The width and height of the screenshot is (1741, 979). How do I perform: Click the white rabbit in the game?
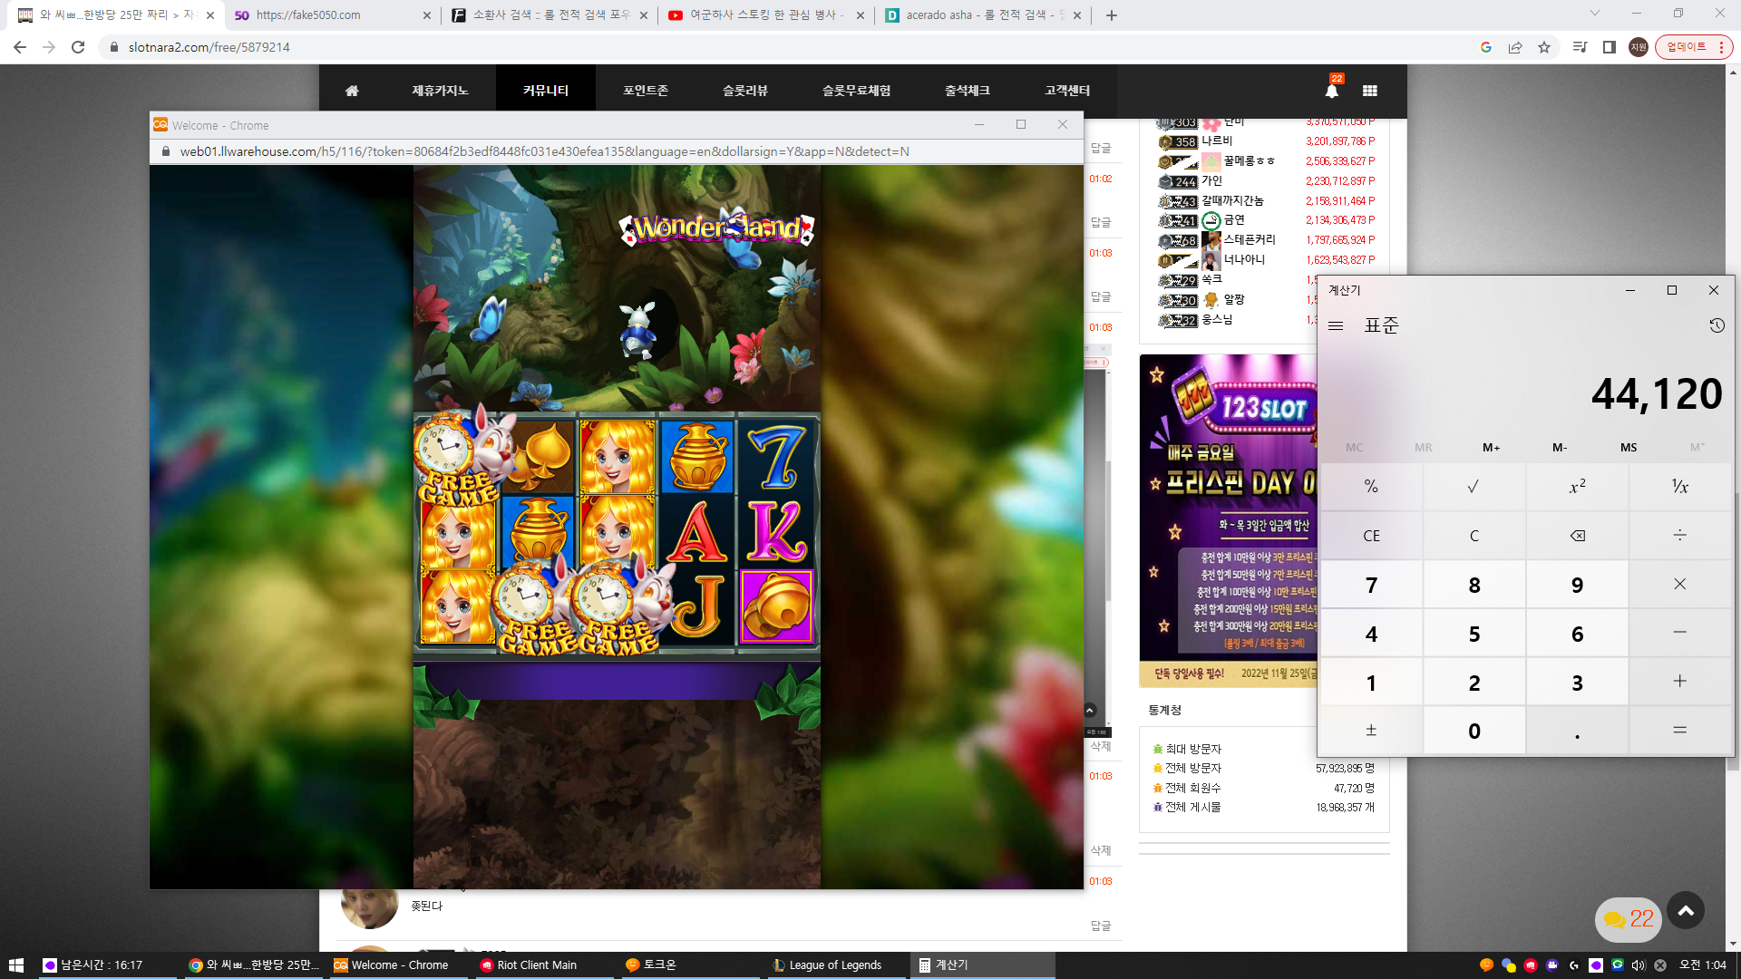point(637,331)
